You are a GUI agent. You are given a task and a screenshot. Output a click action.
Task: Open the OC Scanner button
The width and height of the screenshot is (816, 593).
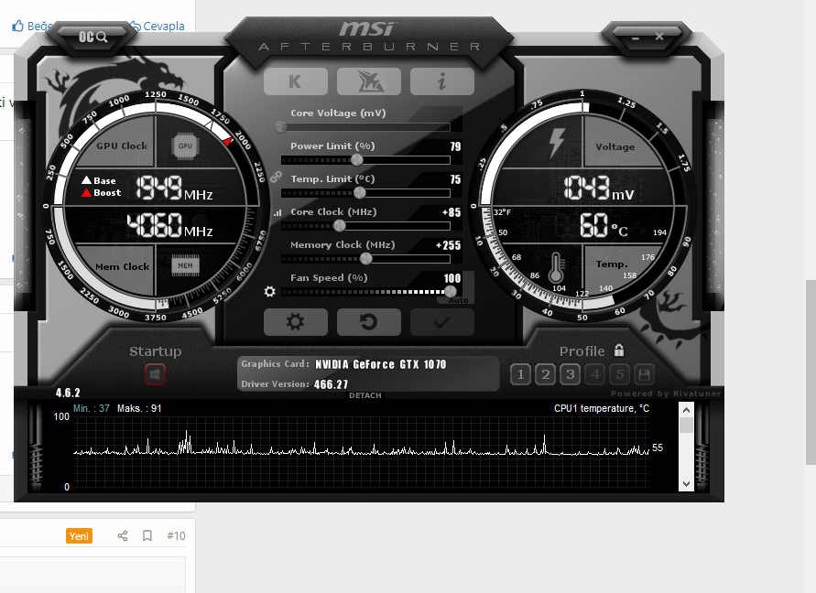(92, 37)
